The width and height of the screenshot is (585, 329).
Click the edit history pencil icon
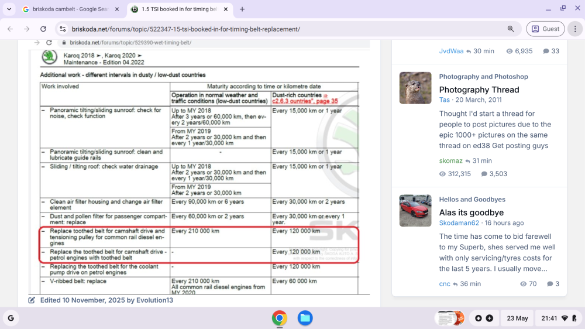coord(32,300)
